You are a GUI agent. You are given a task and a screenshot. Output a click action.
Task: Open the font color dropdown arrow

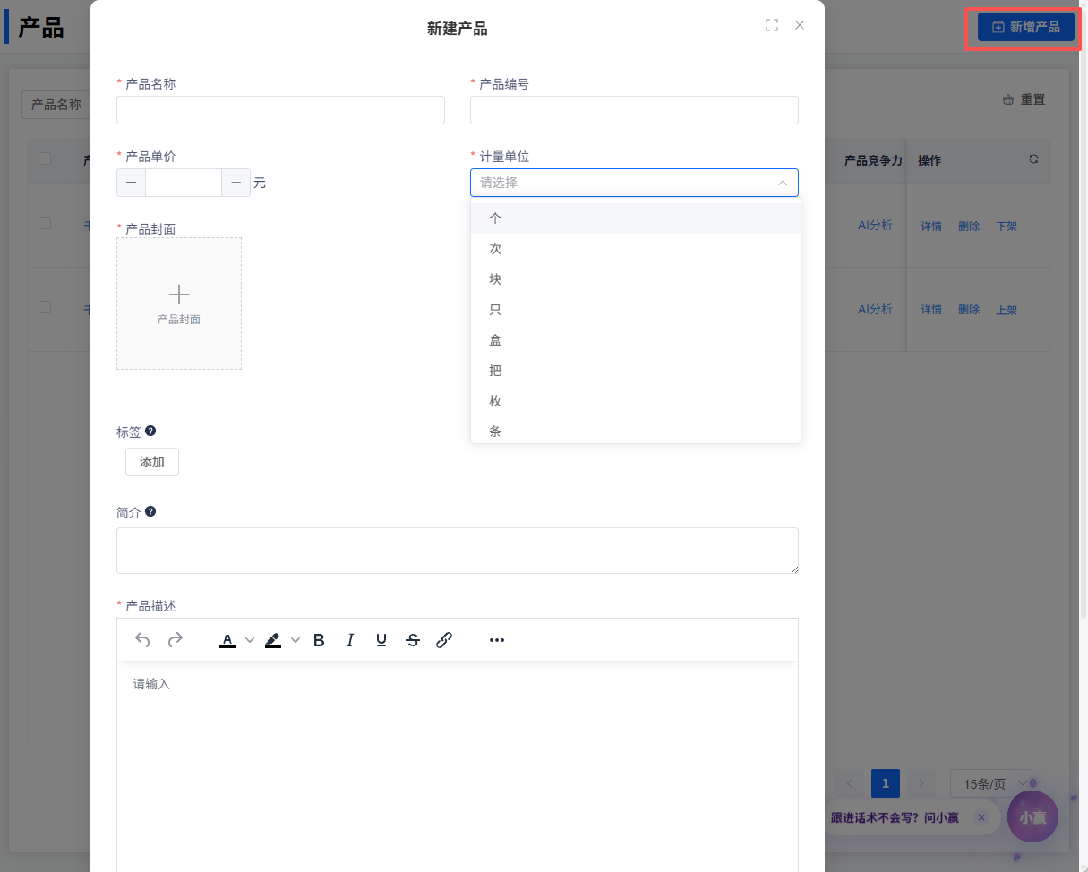click(250, 640)
